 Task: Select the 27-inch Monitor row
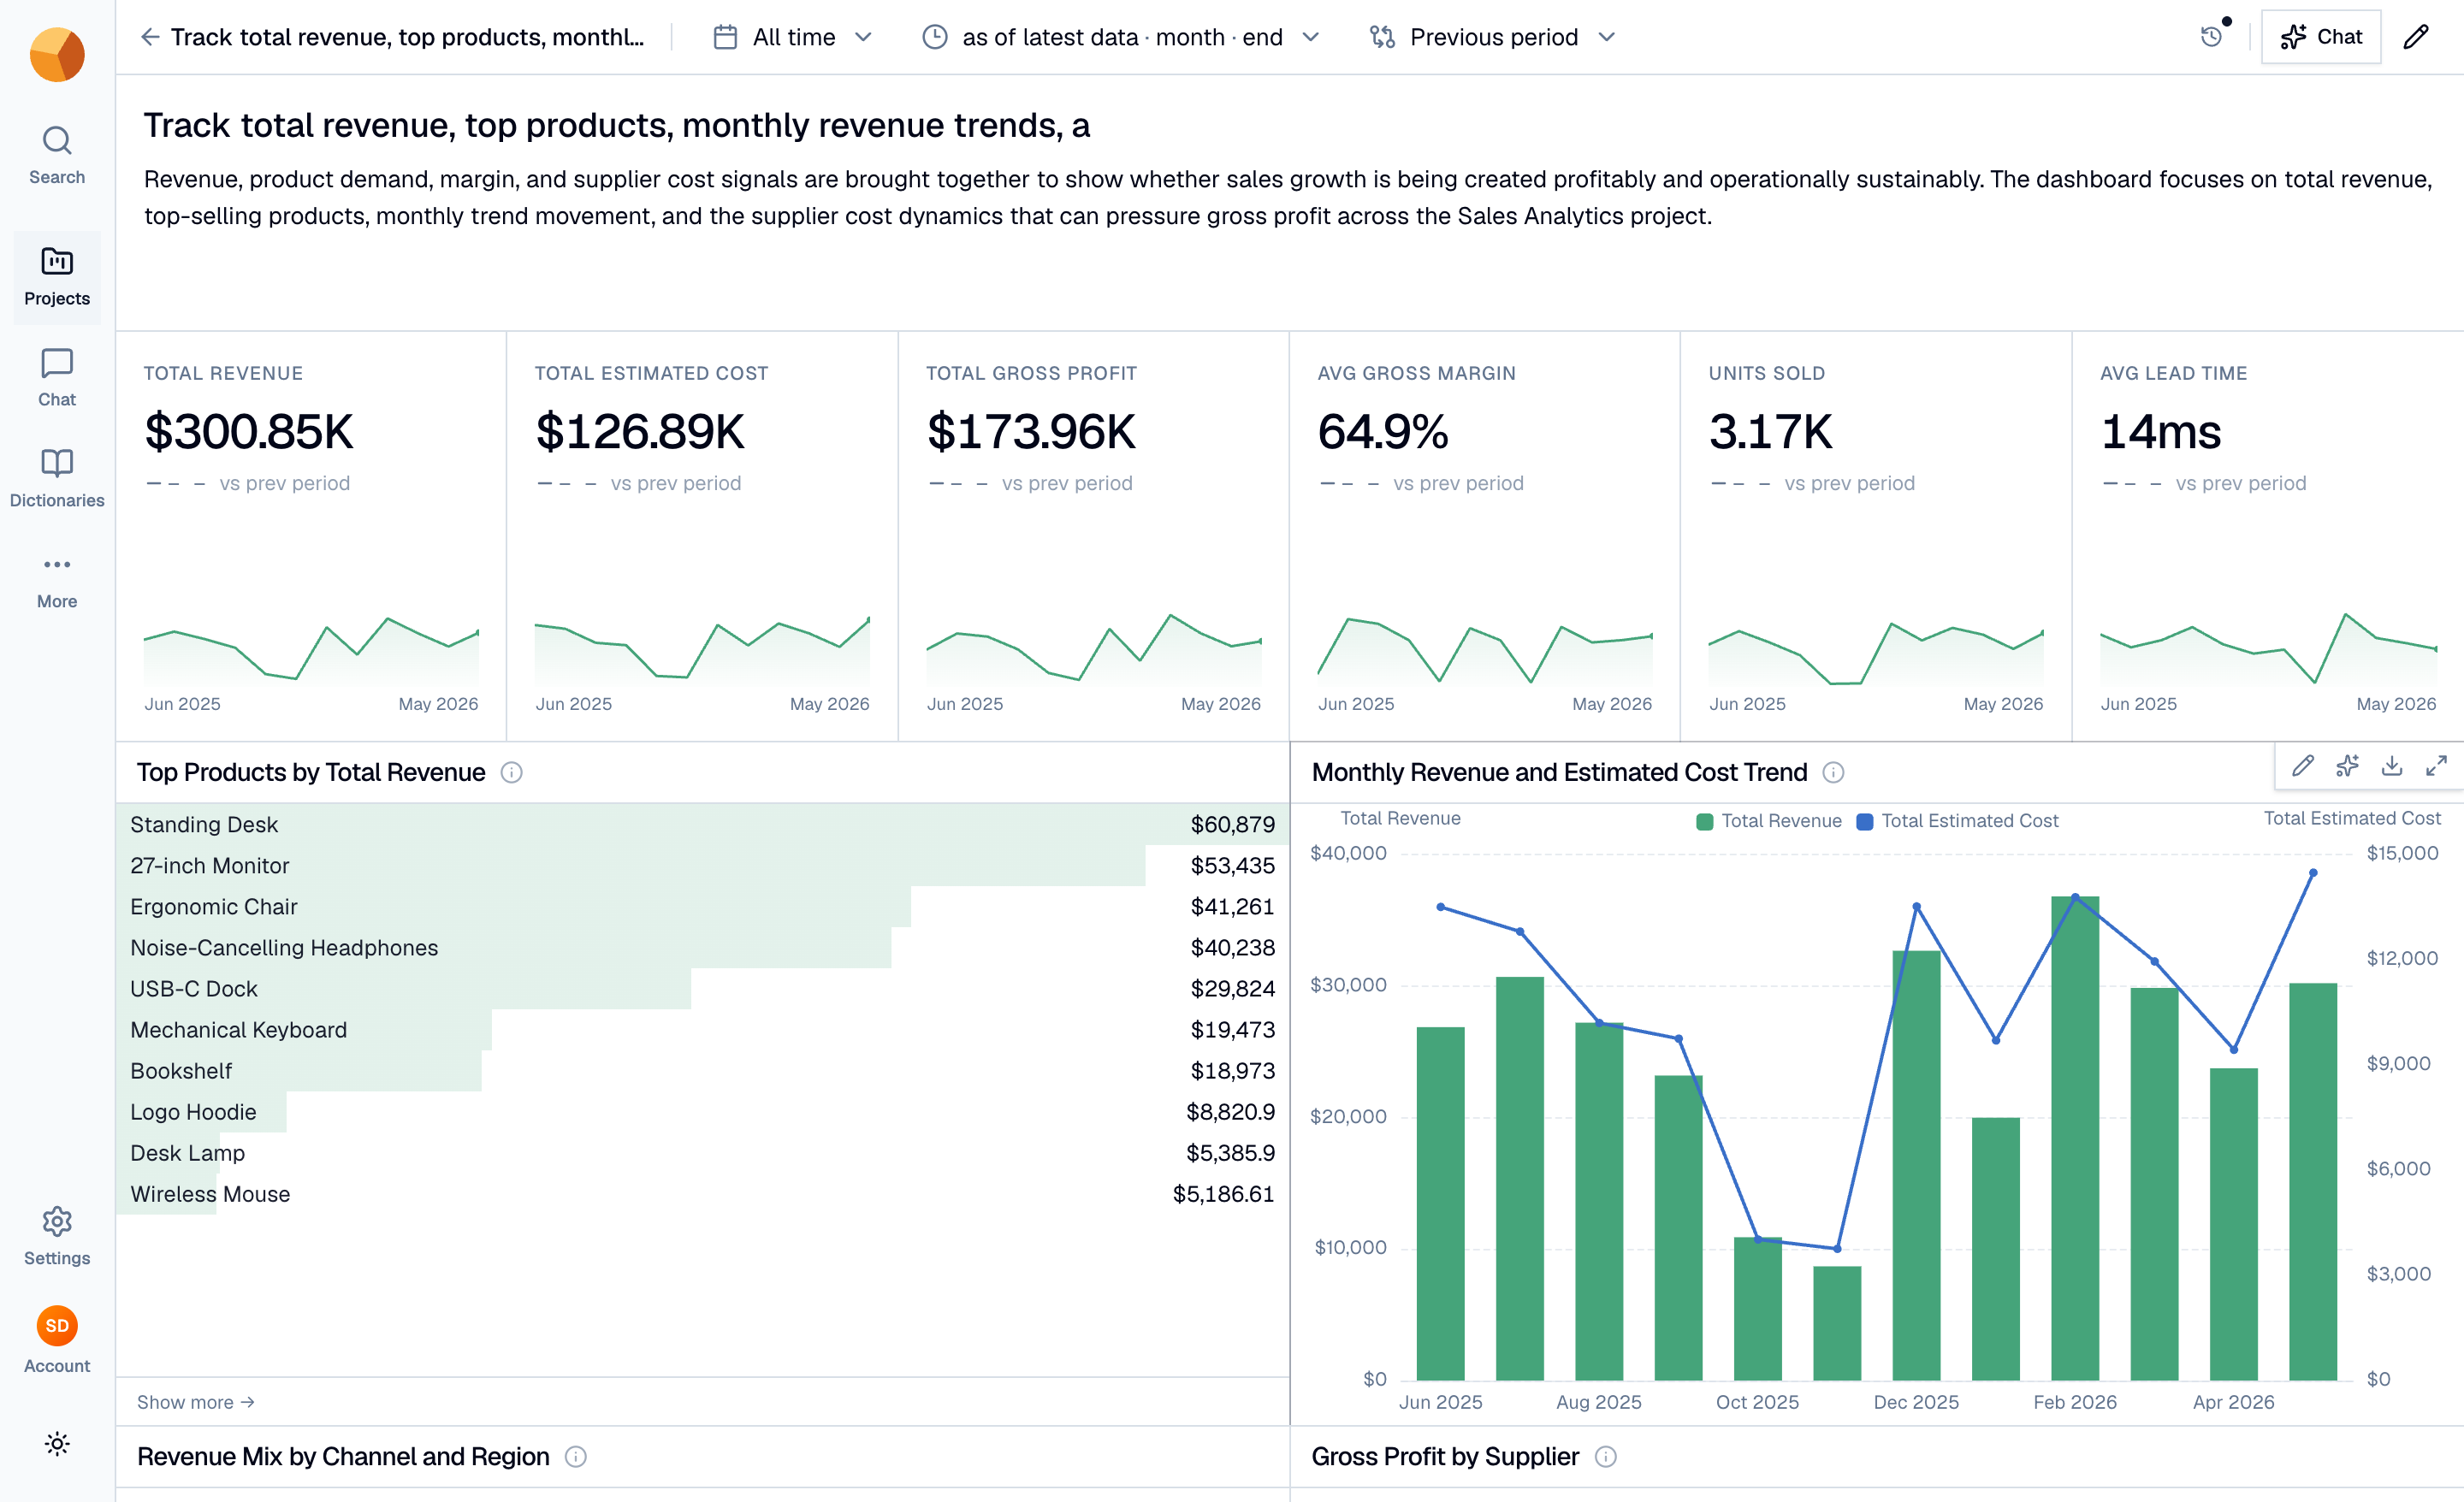[702, 865]
